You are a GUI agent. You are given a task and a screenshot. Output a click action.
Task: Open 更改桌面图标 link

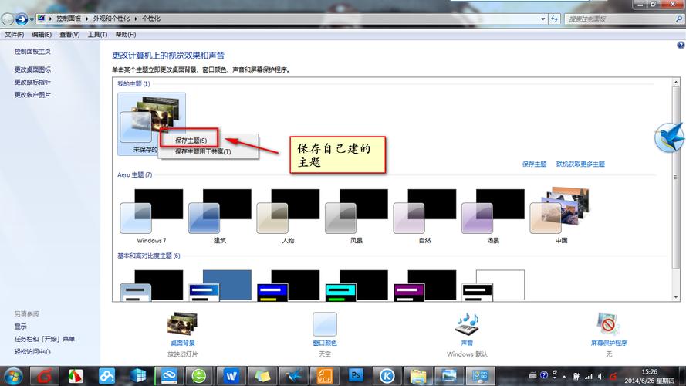[32, 69]
